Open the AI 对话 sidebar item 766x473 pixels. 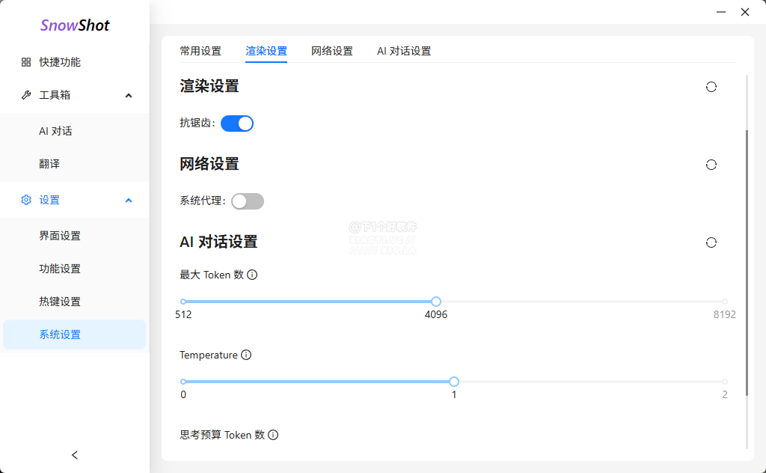[56, 131]
